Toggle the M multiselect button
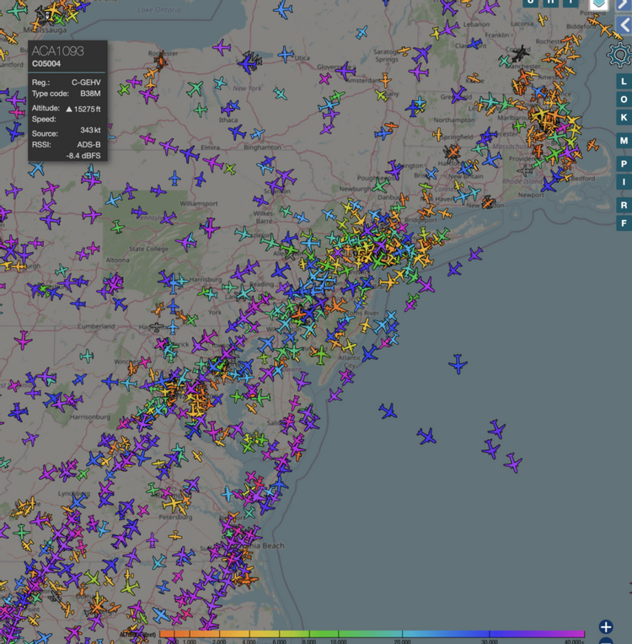This screenshot has width=632, height=644. [x=624, y=141]
